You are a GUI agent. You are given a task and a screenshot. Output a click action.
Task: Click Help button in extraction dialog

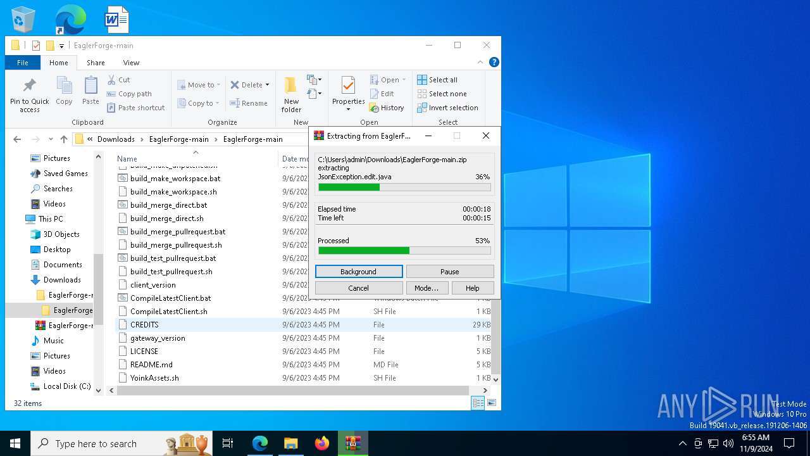pyautogui.click(x=473, y=288)
